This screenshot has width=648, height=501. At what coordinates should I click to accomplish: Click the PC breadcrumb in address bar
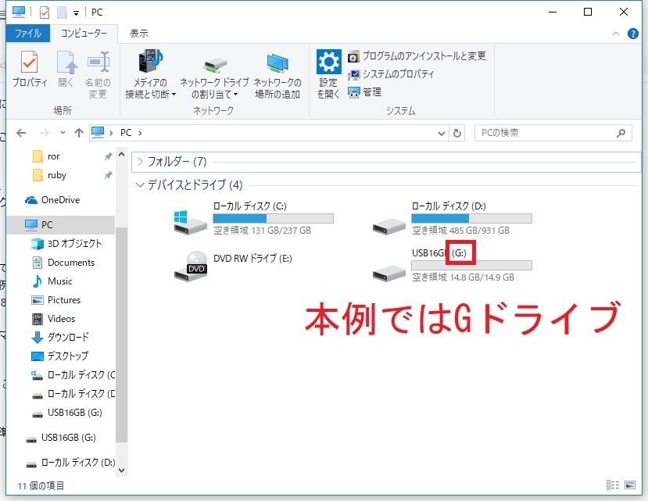(126, 133)
